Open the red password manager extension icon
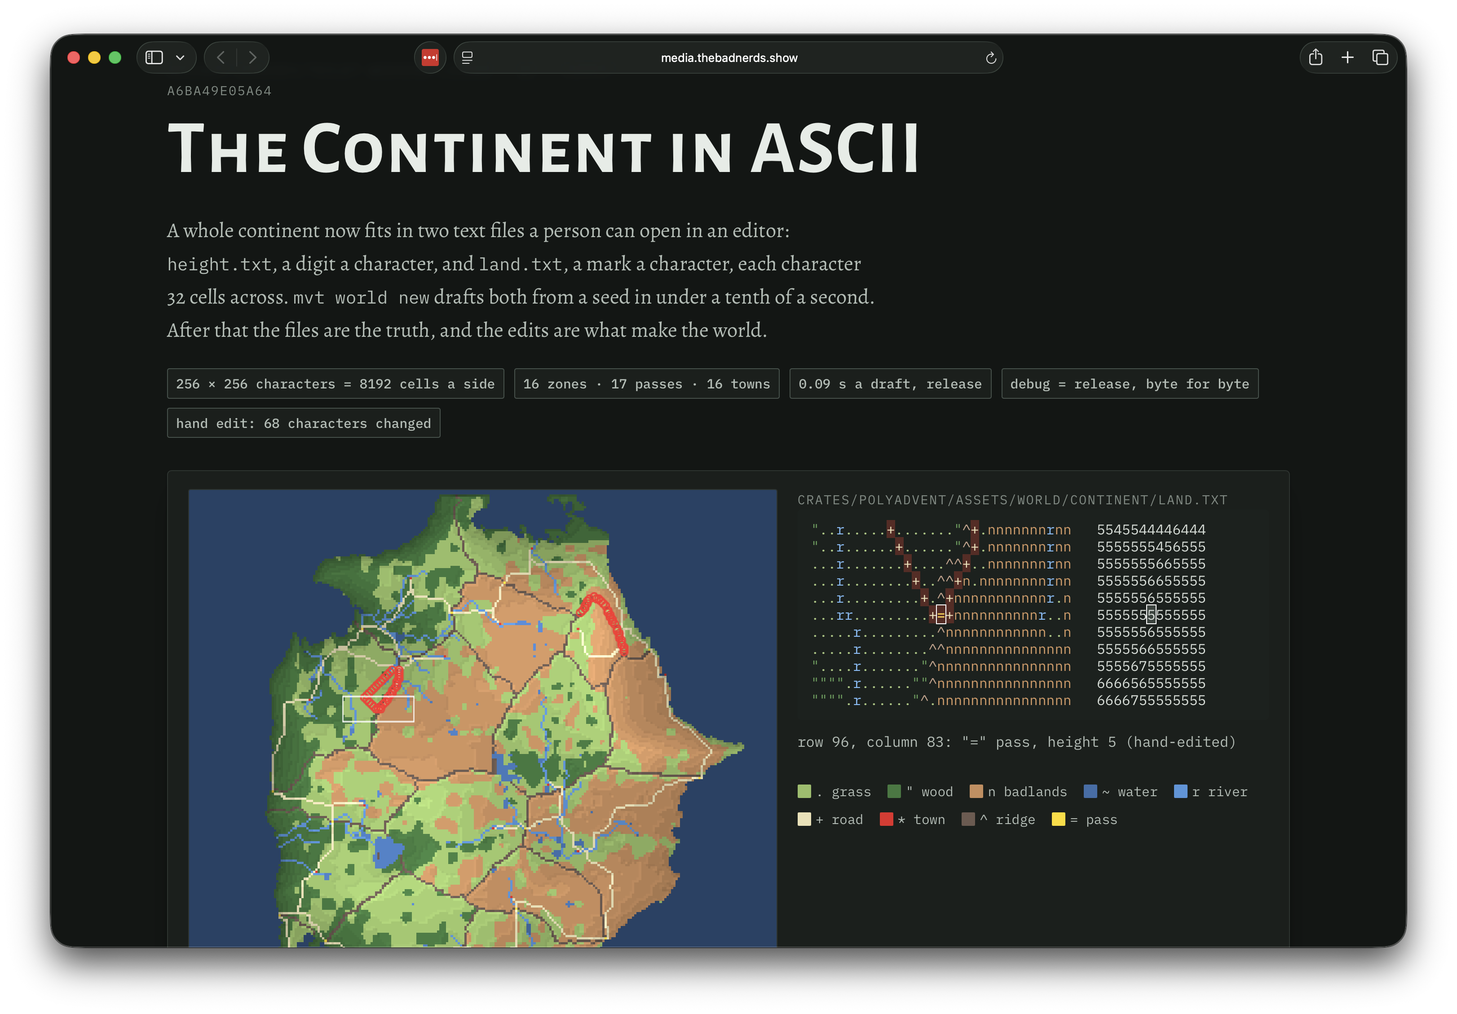 tap(430, 58)
